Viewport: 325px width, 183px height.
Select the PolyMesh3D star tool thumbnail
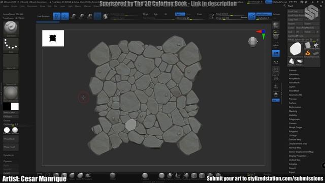[316, 45]
